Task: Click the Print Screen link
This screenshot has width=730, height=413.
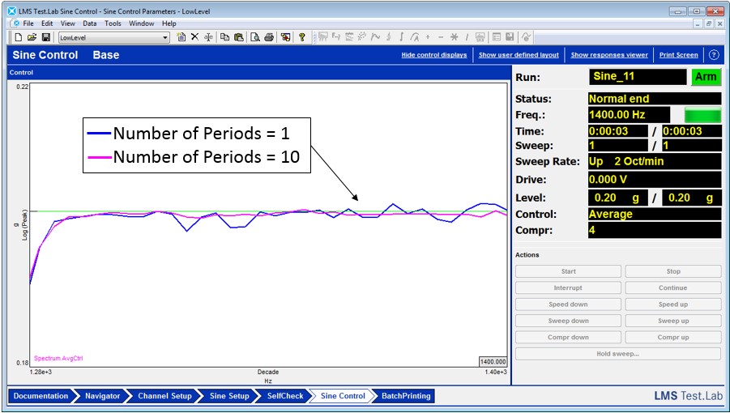Action: (x=678, y=55)
